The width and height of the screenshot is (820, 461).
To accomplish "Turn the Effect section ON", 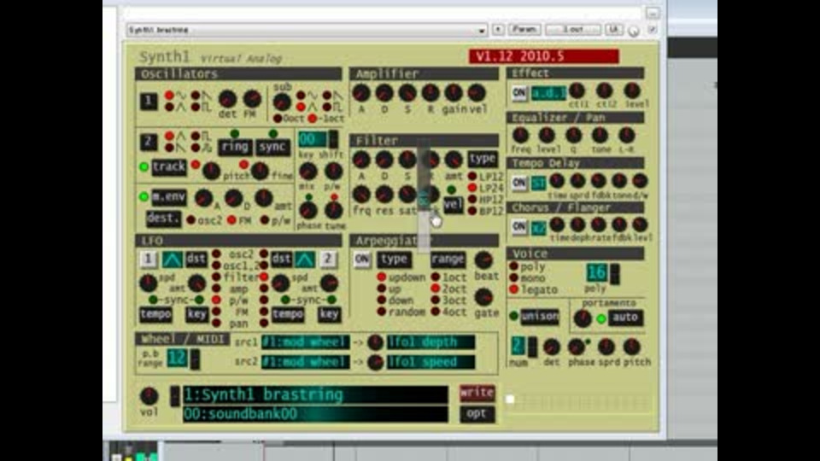I will point(518,93).
